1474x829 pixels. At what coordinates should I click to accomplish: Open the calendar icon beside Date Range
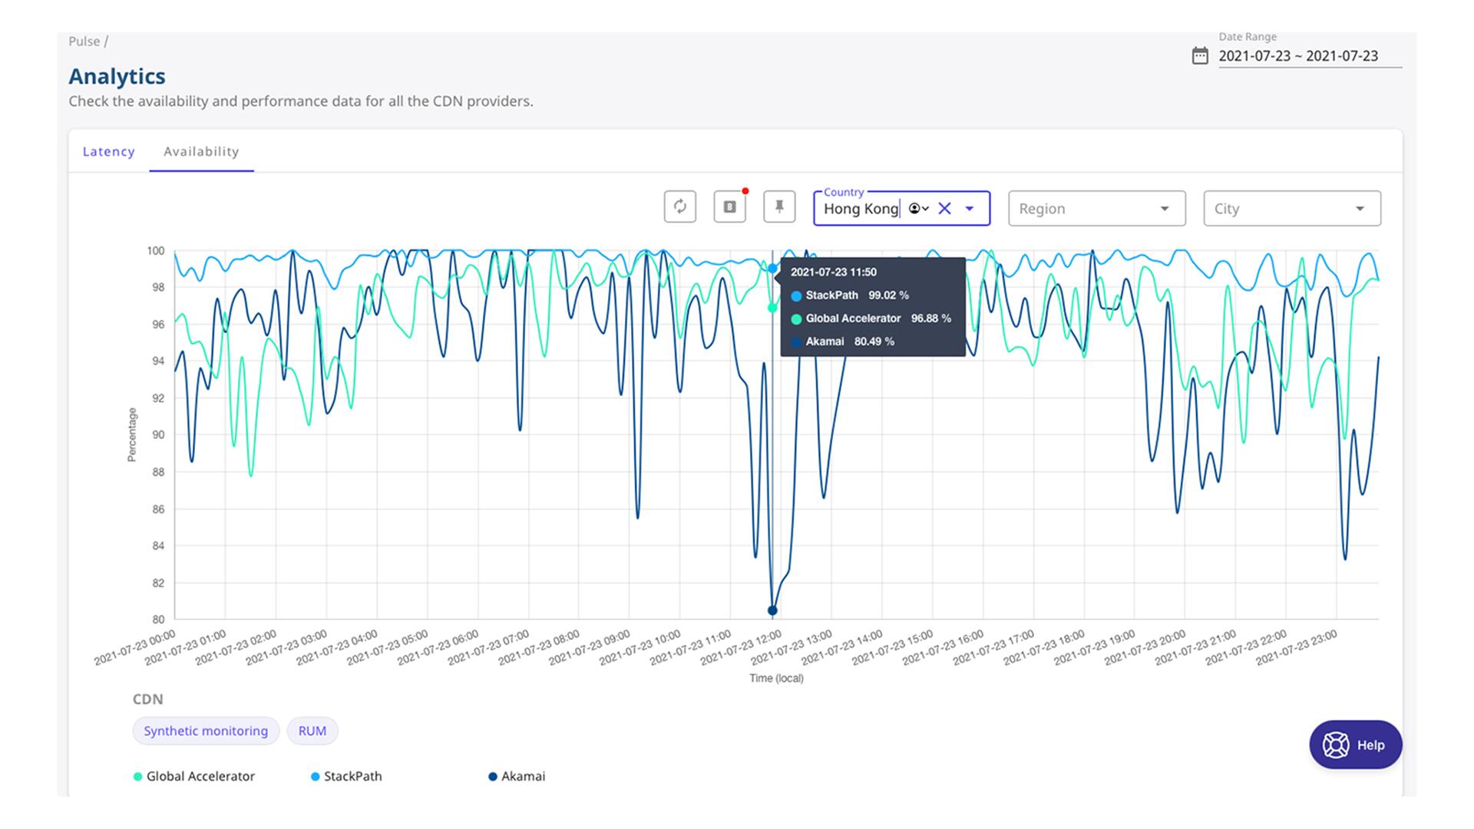click(x=1200, y=56)
